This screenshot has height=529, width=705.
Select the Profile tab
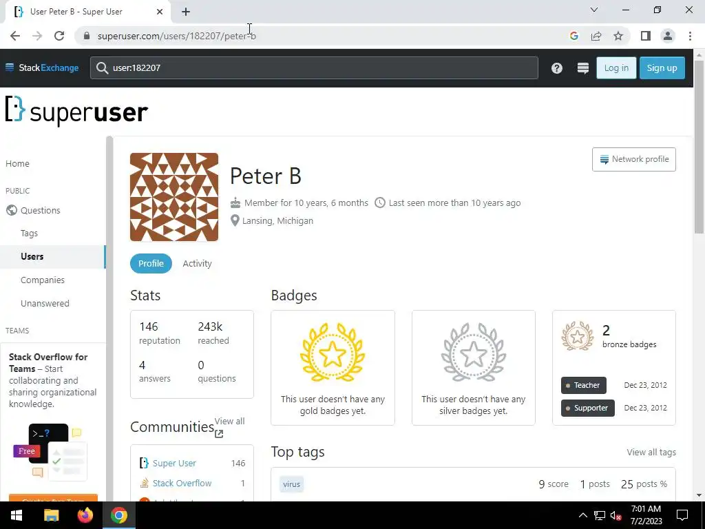click(151, 264)
